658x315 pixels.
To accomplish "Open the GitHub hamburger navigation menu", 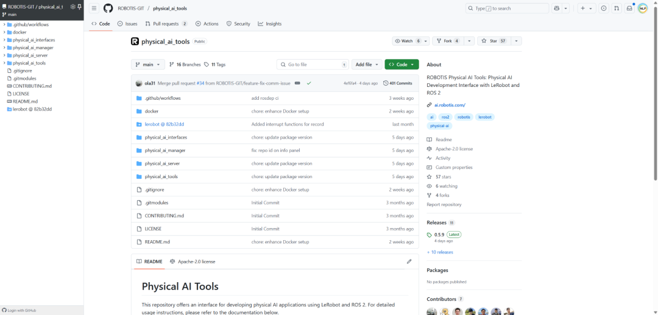I will [94, 9].
